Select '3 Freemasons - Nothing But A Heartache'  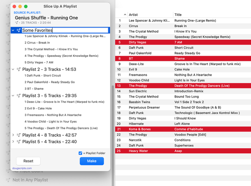(60, 115)
